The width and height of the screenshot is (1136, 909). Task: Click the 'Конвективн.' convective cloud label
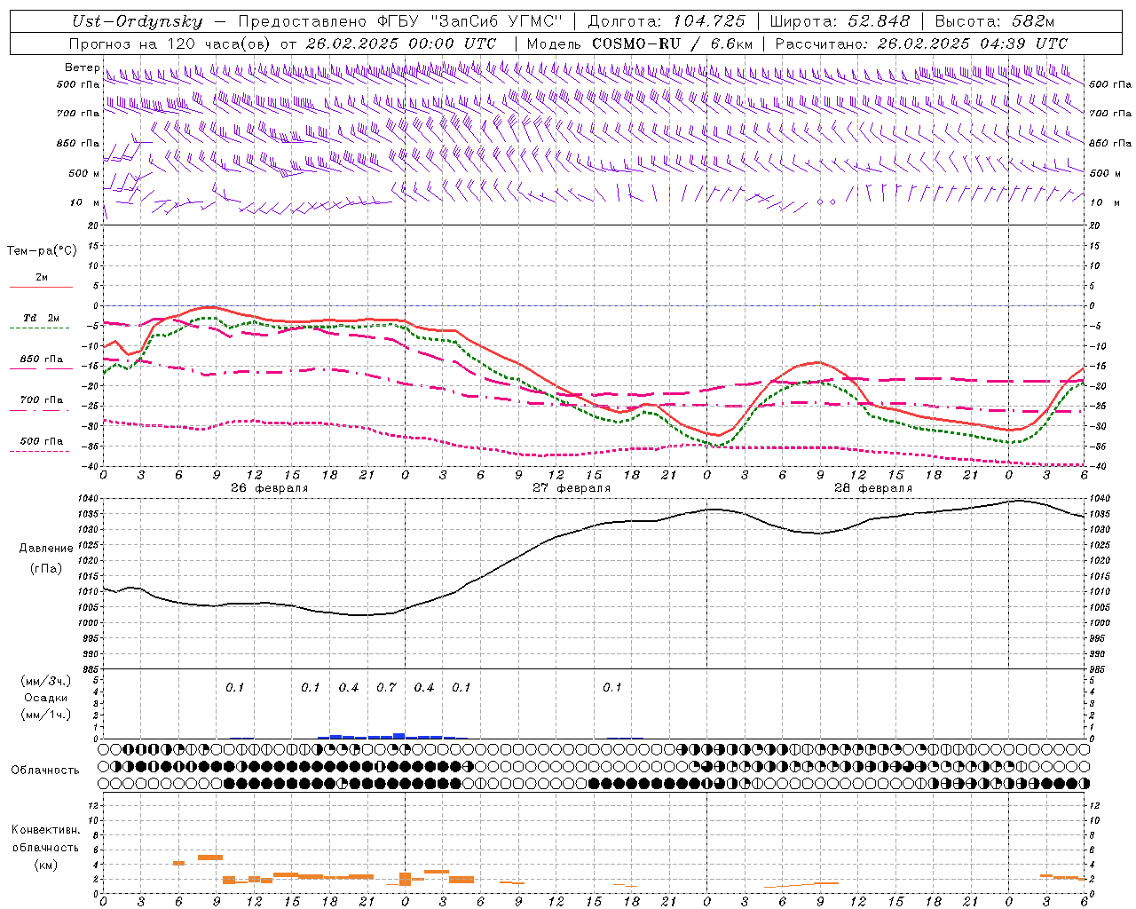tap(46, 831)
